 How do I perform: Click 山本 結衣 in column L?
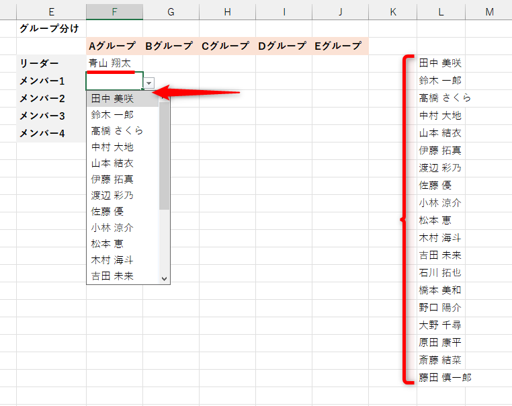(x=441, y=133)
